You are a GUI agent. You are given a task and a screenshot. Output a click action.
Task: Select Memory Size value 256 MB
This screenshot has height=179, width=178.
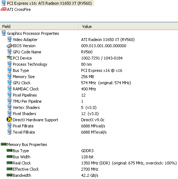pyautogui.click(x=88, y=77)
